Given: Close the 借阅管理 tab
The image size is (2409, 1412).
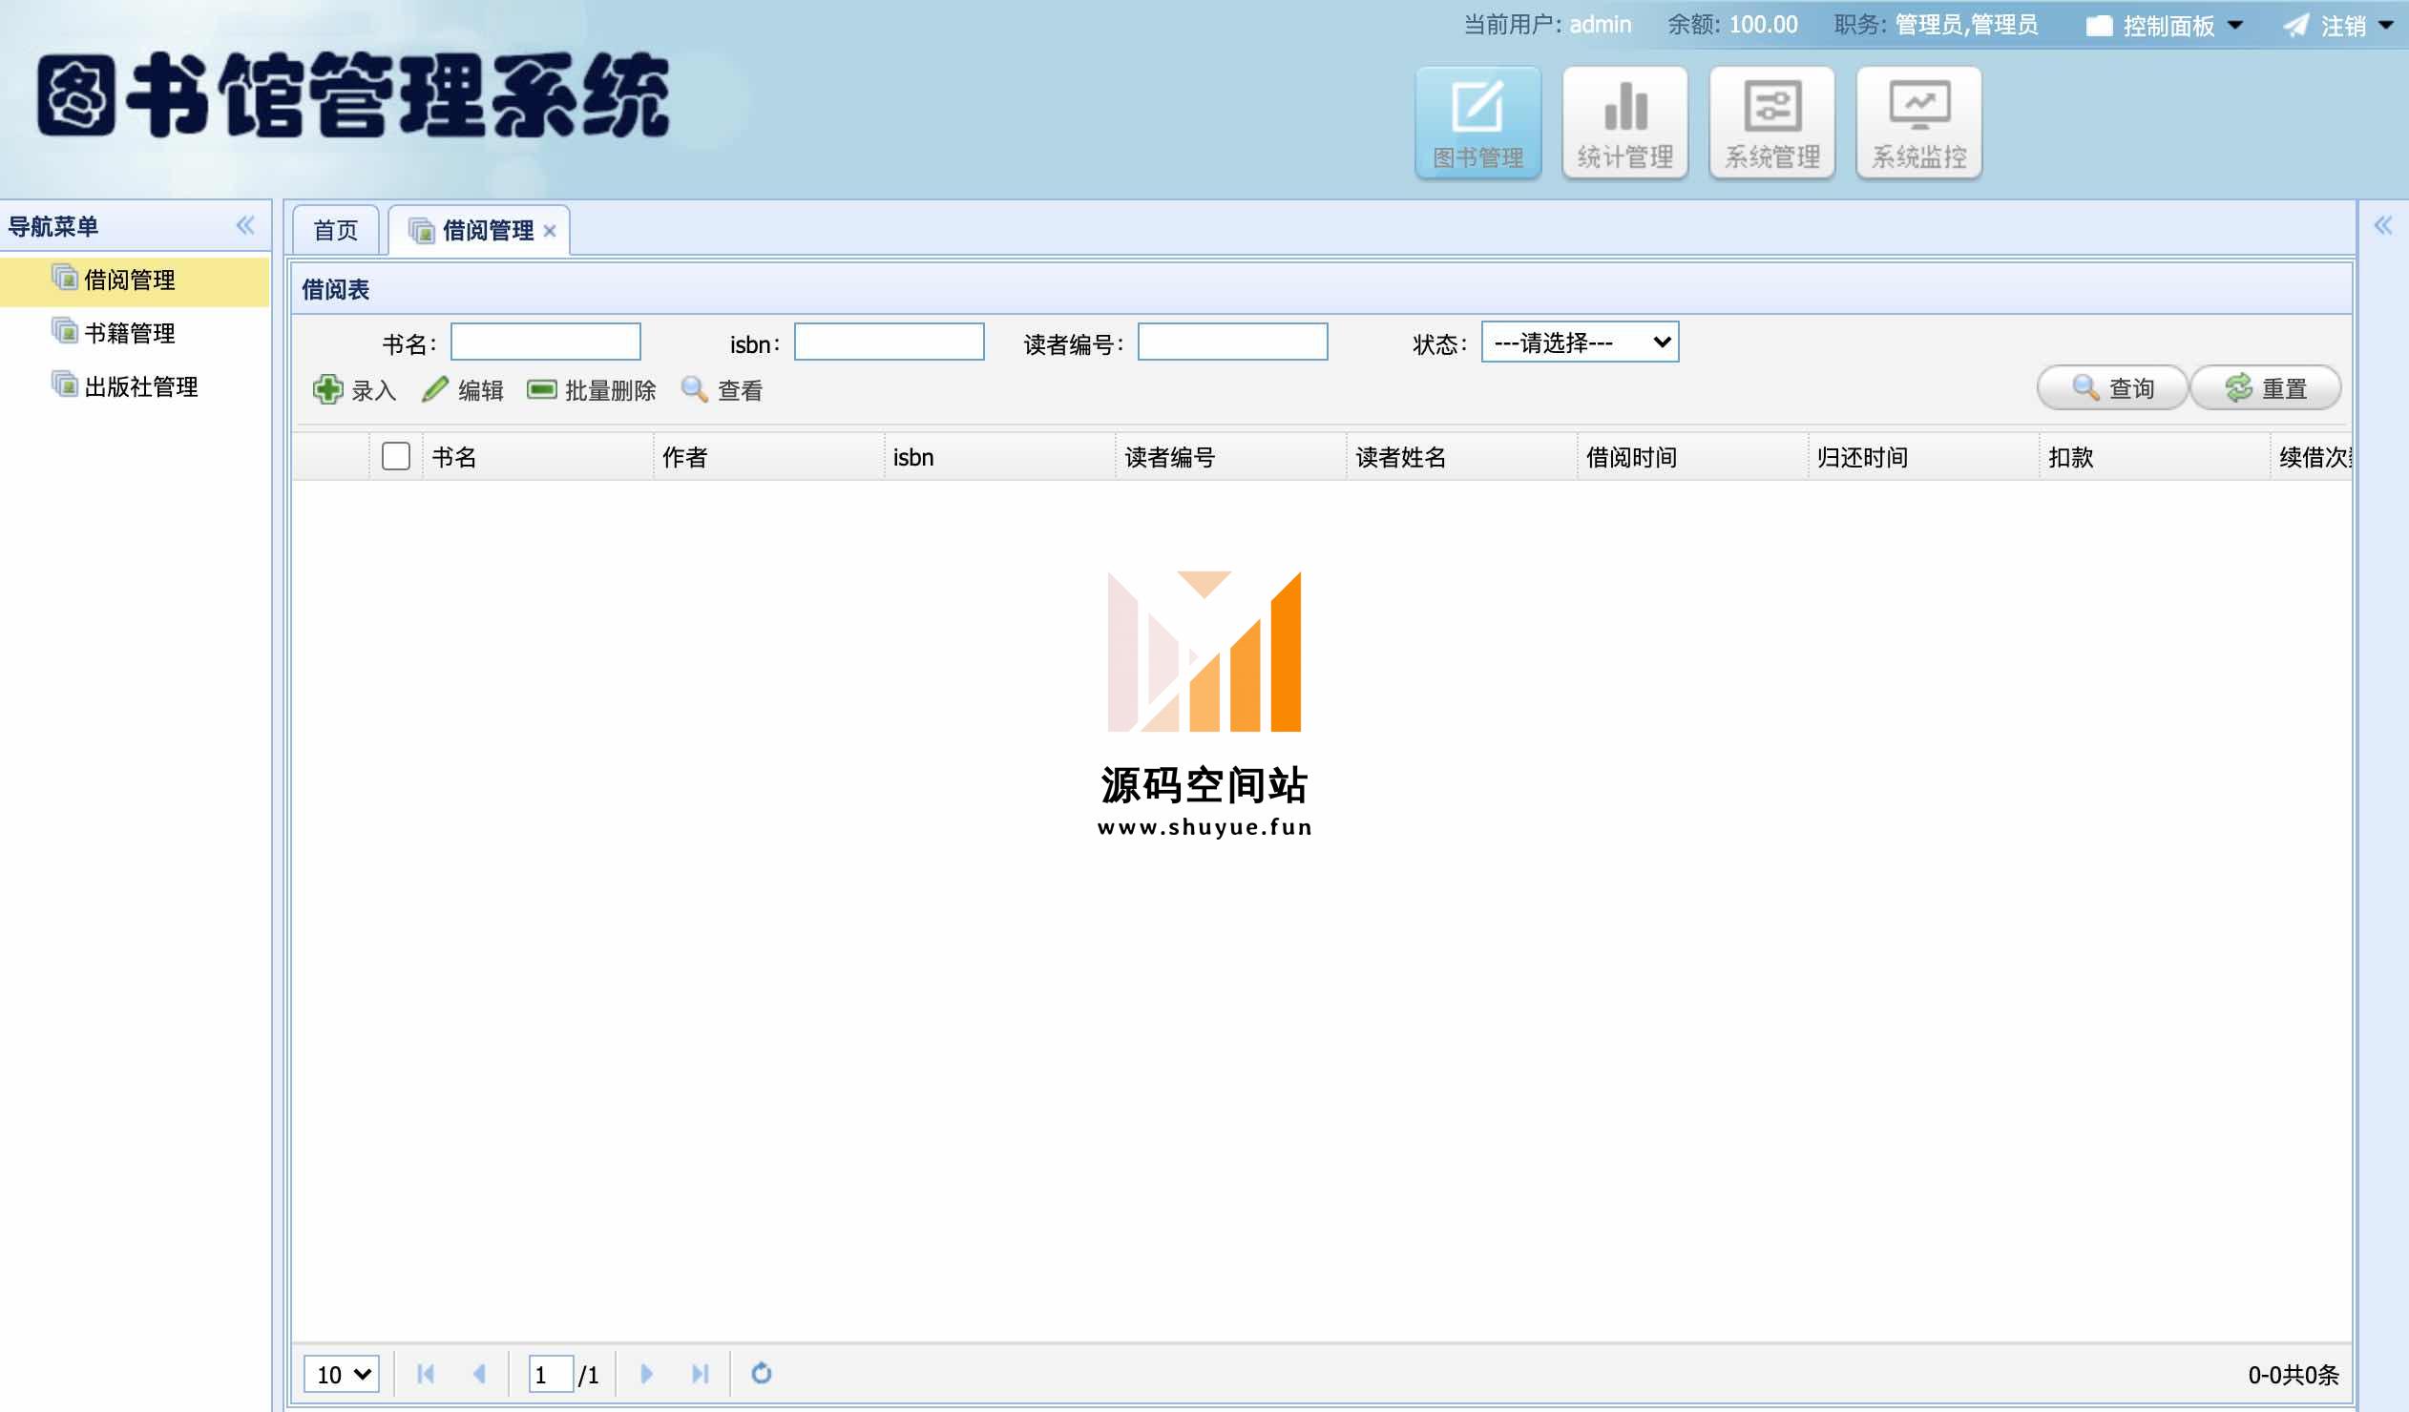Looking at the screenshot, I should (550, 231).
